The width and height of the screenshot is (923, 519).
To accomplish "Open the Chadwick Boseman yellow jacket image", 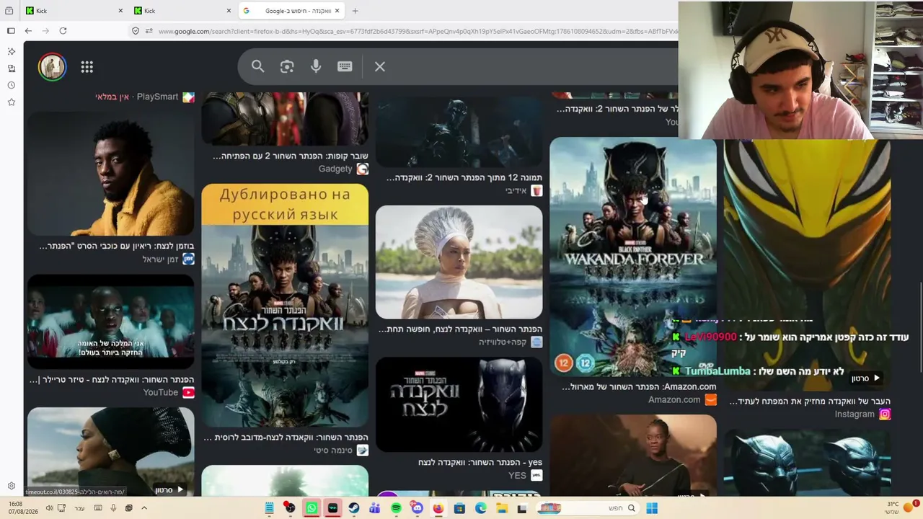I will click(x=111, y=174).
